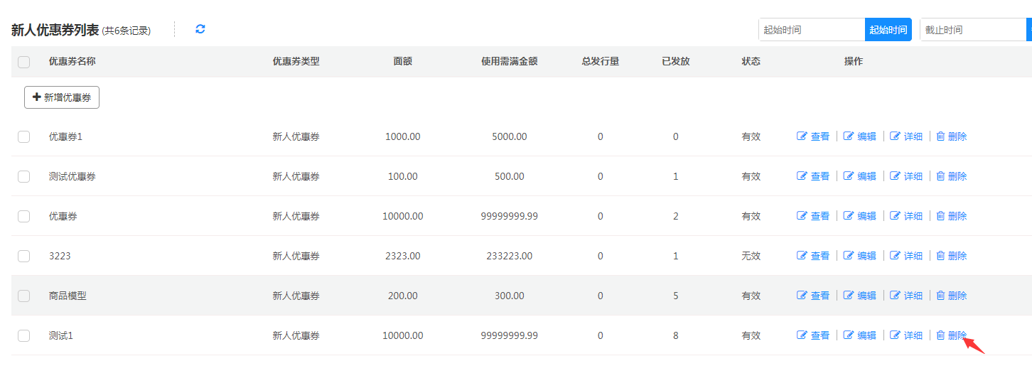
Task: Click the trash icon for 商品模型 row
Action: [x=940, y=296]
